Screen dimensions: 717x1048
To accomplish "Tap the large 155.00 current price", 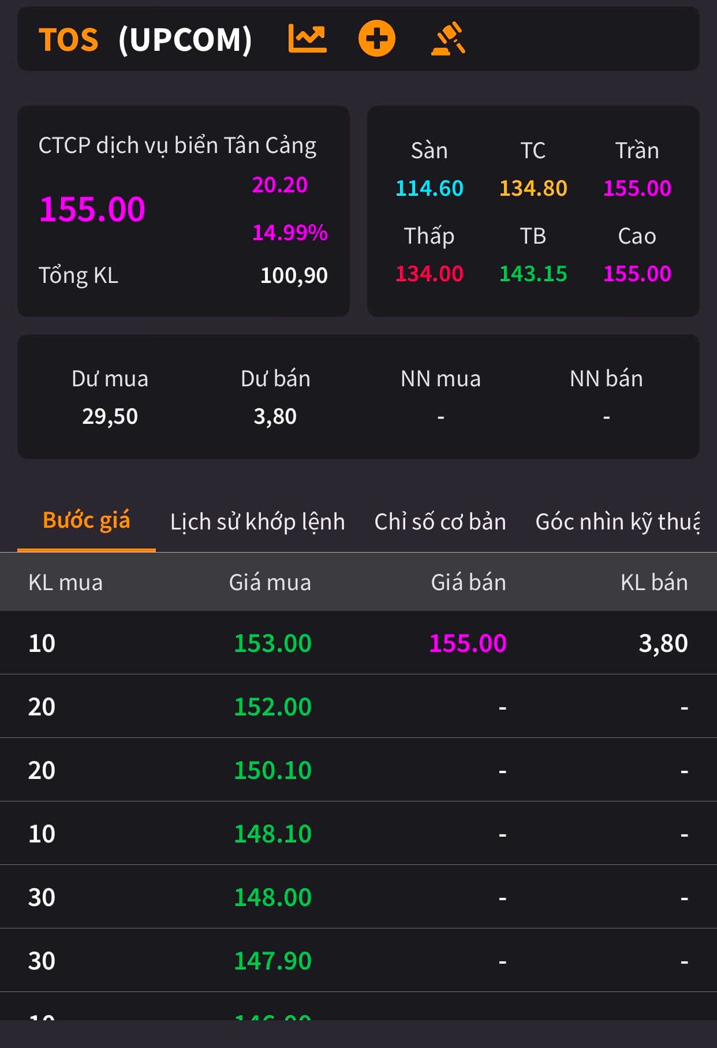I will click(92, 209).
